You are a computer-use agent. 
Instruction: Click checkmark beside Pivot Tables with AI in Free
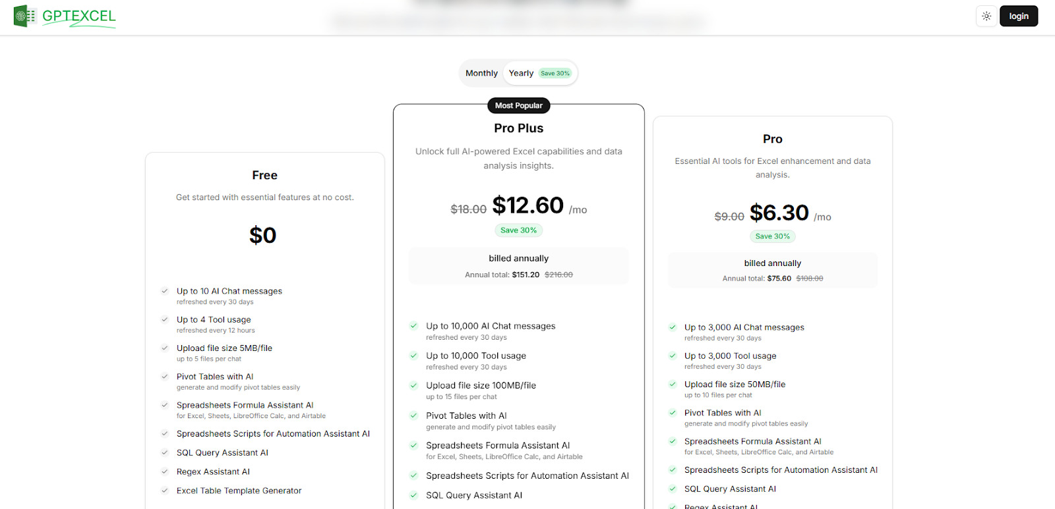(164, 377)
